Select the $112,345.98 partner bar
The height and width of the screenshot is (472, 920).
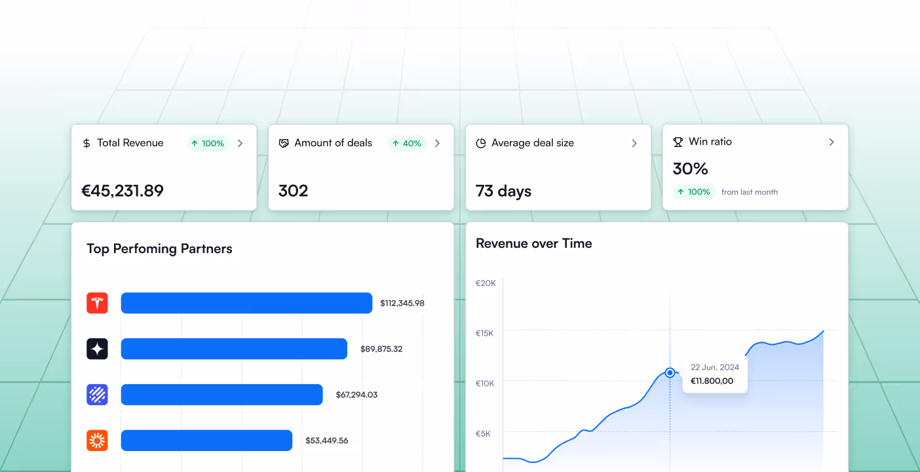246,303
